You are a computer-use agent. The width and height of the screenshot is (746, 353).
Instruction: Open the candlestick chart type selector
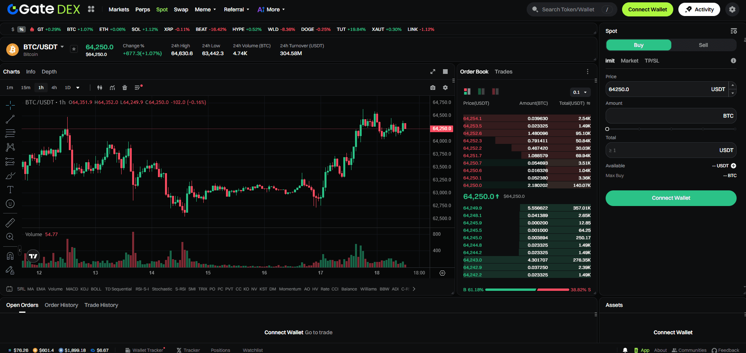(x=100, y=88)
